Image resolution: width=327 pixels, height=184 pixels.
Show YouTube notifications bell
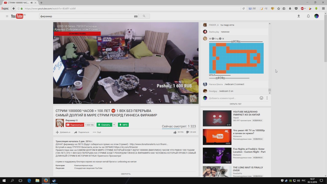pos(308,16)
